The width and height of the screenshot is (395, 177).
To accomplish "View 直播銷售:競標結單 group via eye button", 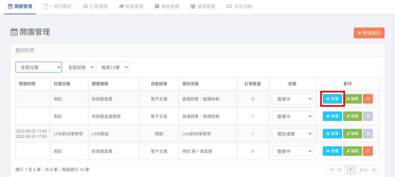I will tap(332, 116).
